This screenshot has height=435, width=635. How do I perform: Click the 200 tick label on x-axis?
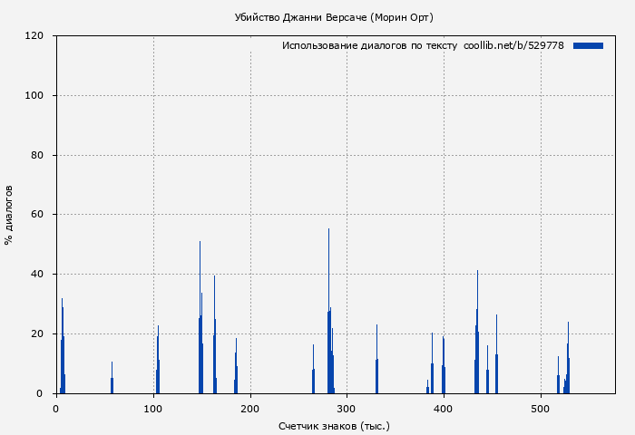click(249, 409)
